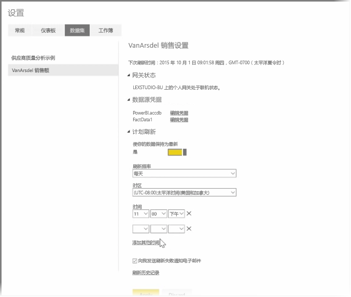
Task: Select VanArsdel 销售额 dataset
Action: 63,70
